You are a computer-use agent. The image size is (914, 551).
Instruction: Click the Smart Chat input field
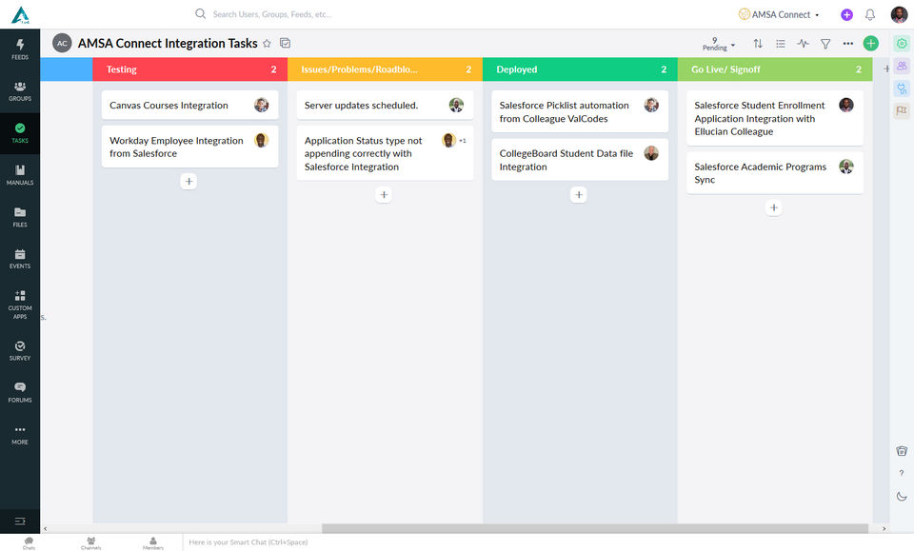[x=248, y=542]
